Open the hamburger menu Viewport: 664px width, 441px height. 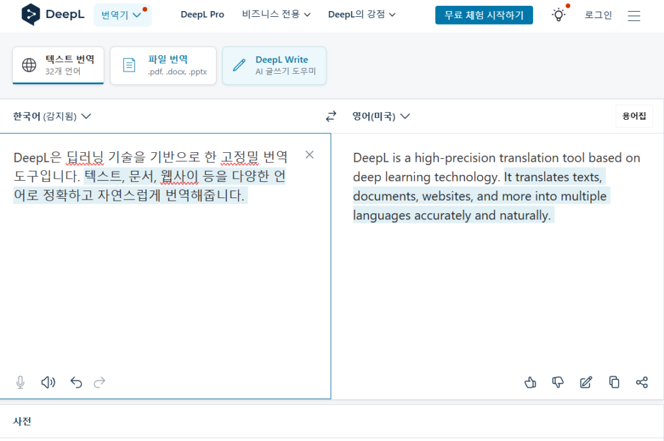(634, 16)
